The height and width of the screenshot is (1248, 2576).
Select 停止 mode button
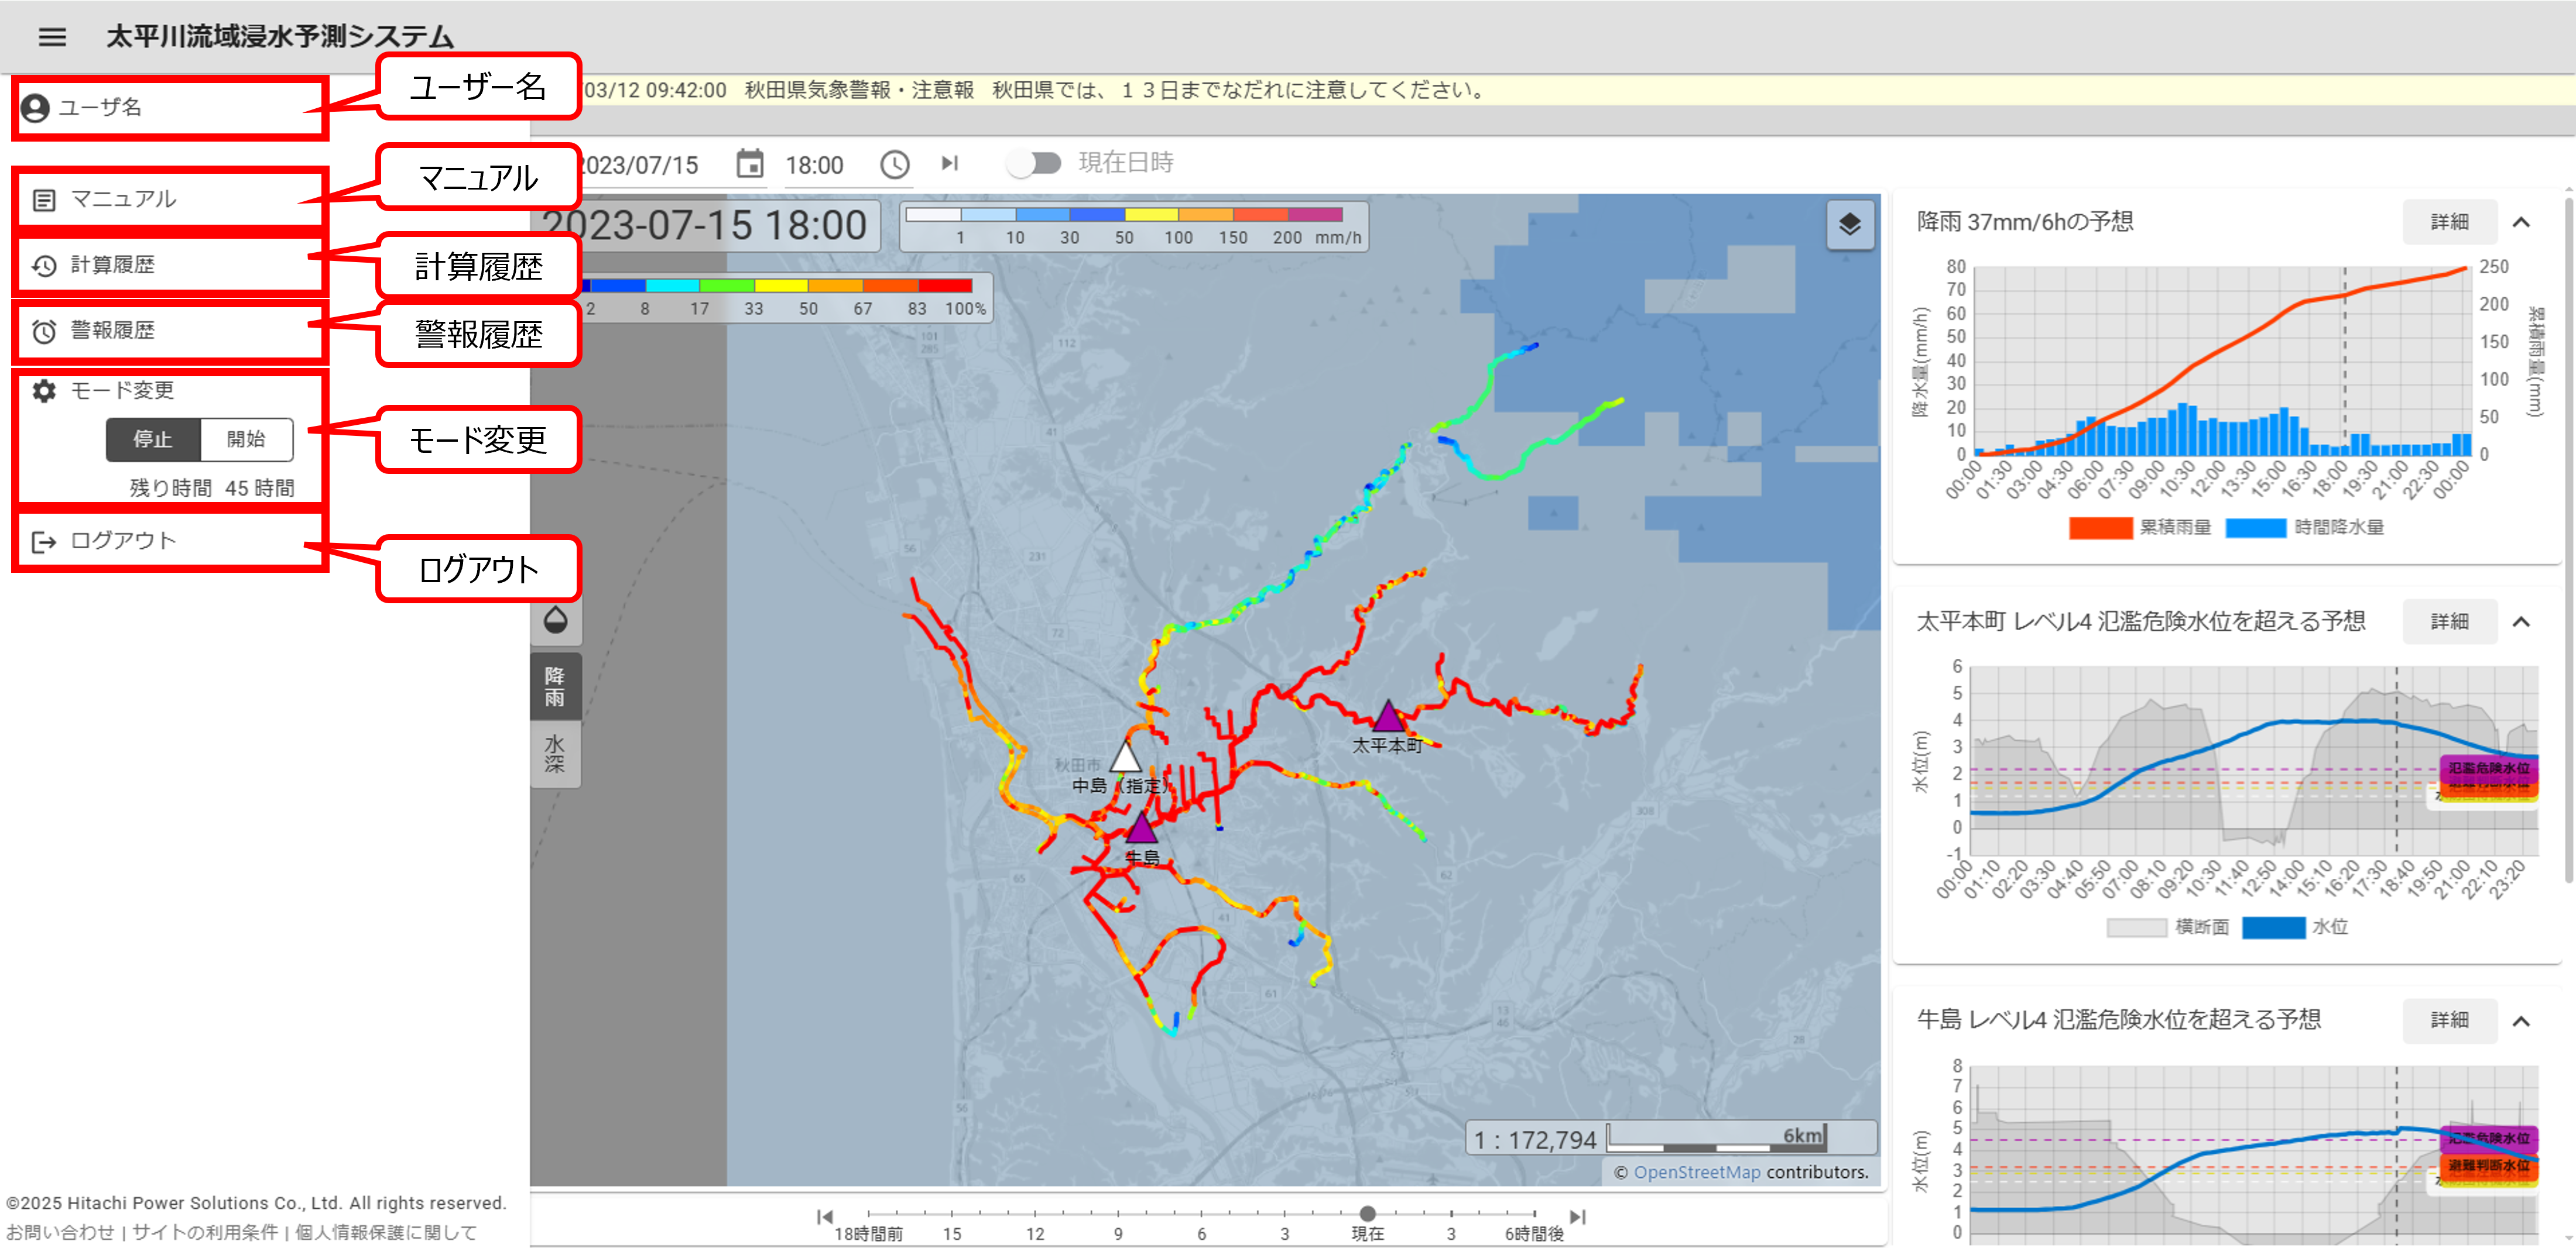[x=153, y=439]
